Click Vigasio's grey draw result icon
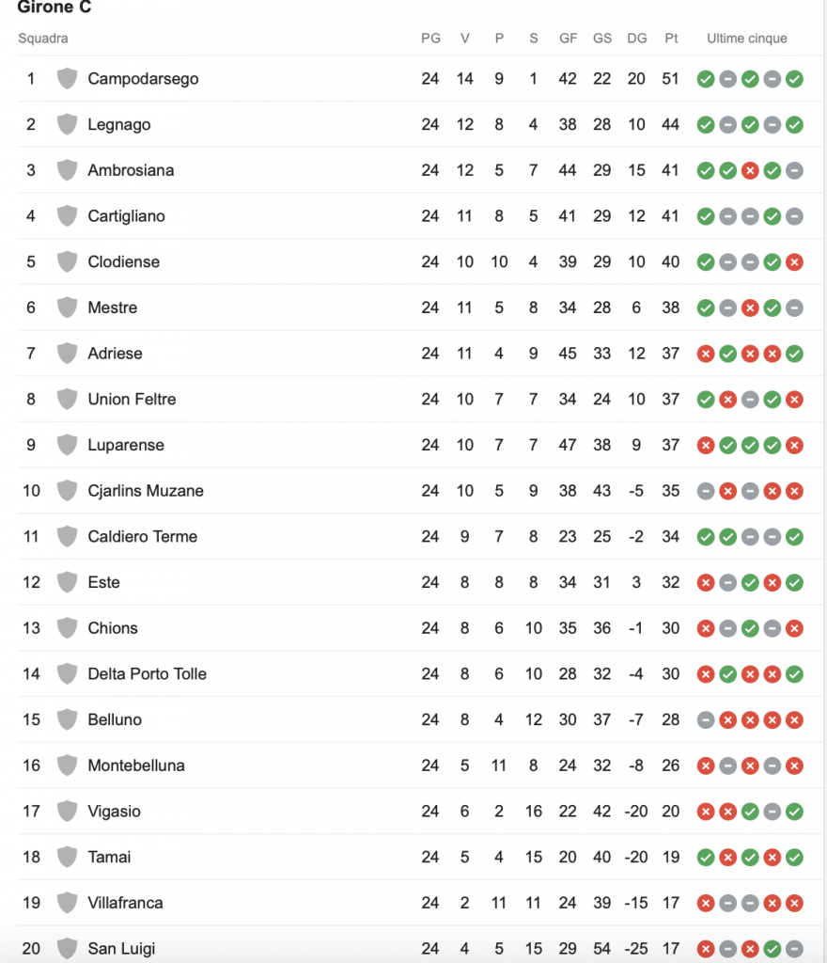The width and height of the screenshot is (827, 963). pyautogui.click(x=772, y=812)
